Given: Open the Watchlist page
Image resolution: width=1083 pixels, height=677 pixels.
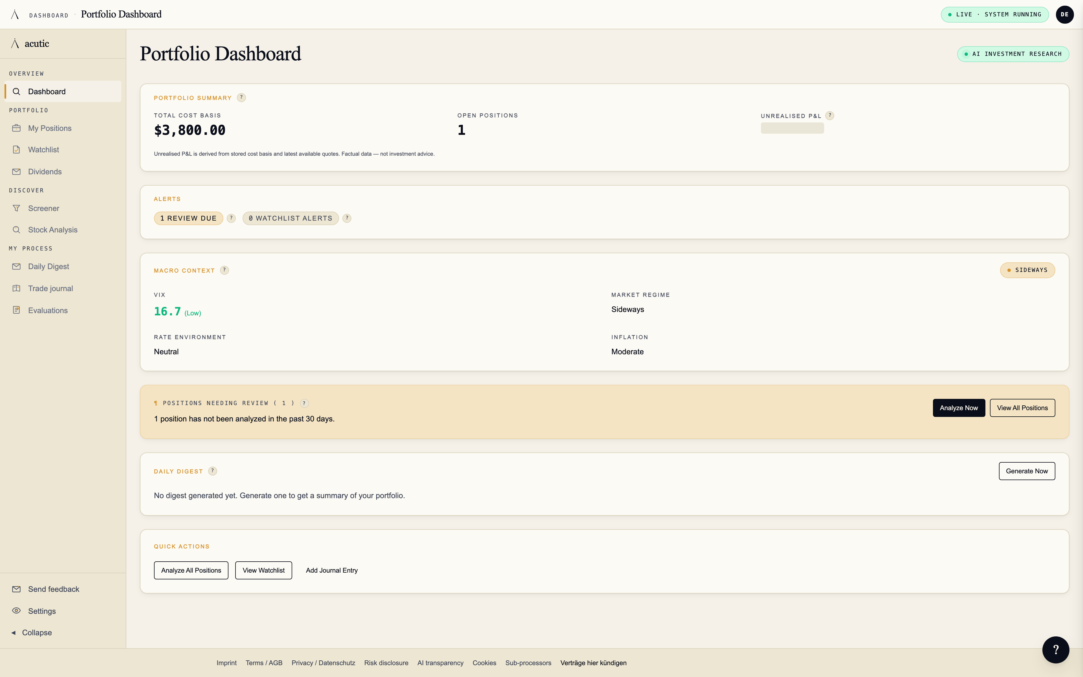Looking at the screenshot, I should pos(63,150).
